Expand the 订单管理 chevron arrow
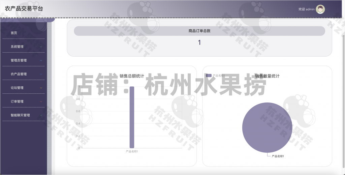 (41, 101)
